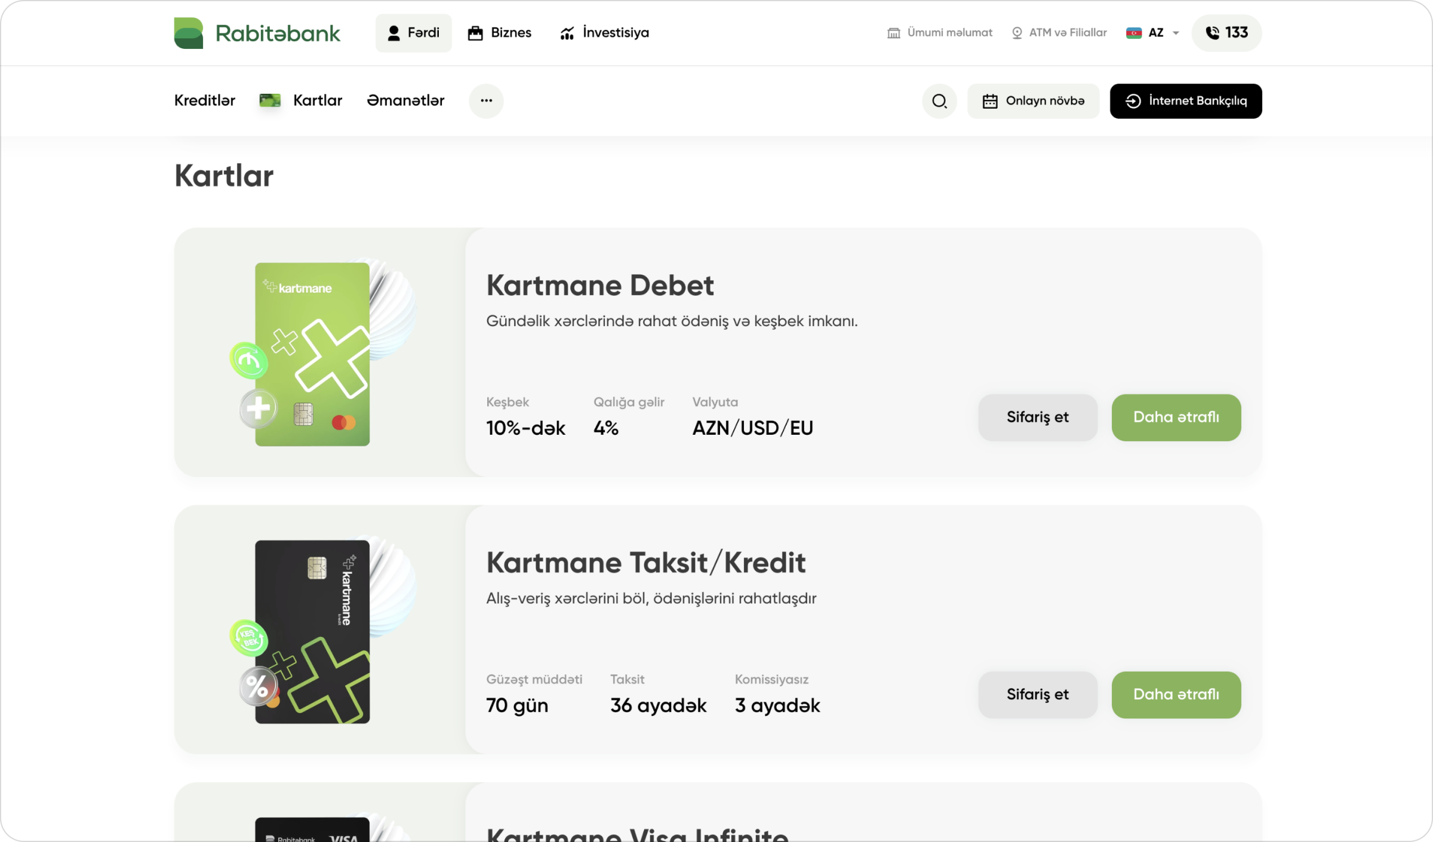Open the Kreditlər menu item

click(x=204, y=100)
